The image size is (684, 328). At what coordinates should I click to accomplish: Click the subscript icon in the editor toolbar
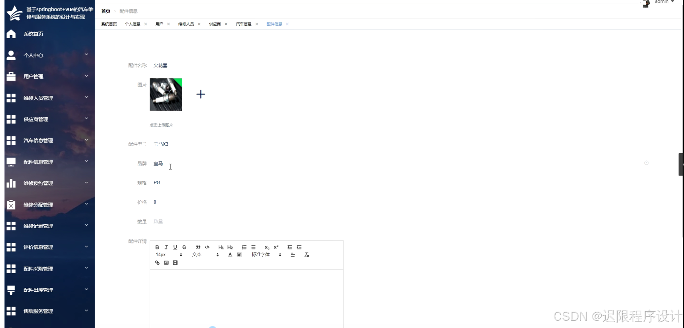[266, 247]
